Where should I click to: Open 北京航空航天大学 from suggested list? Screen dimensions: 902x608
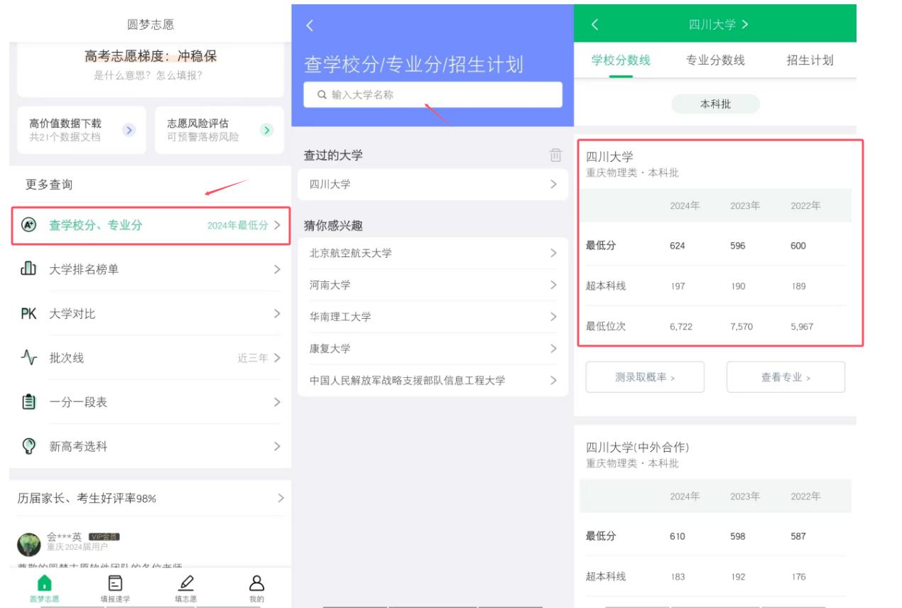pos(433,253)
